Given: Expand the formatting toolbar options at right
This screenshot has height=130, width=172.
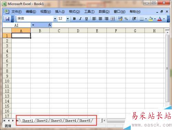Looking at the screenshot, I should pos(168,19).
